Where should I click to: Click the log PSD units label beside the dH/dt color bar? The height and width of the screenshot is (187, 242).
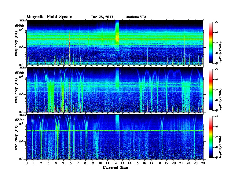(221, 52)
